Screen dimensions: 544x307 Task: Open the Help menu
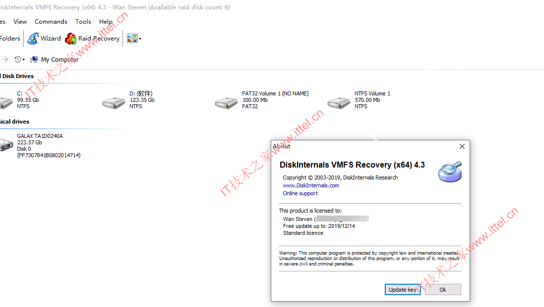coord(106,21)
